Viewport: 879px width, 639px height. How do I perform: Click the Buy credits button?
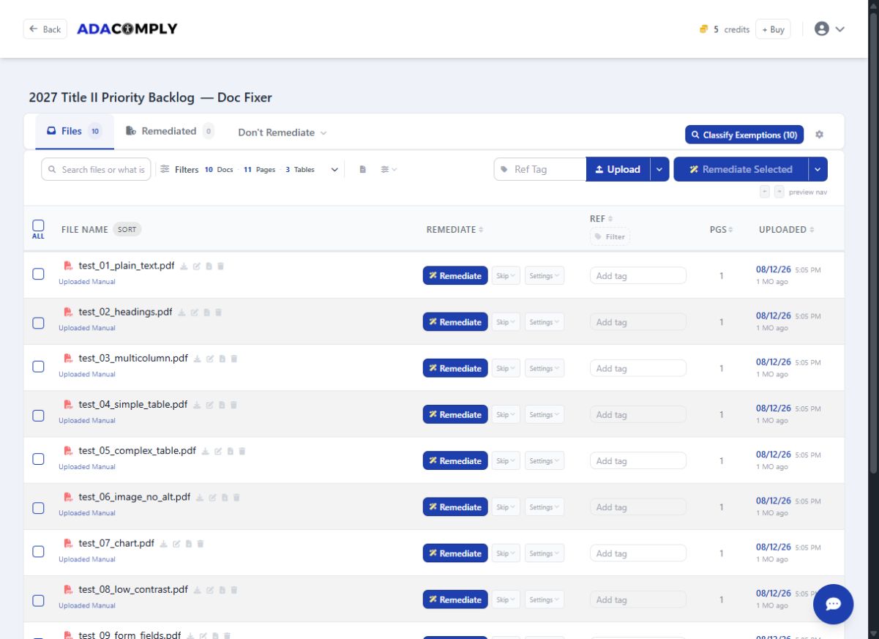click(x=773, y=29)
